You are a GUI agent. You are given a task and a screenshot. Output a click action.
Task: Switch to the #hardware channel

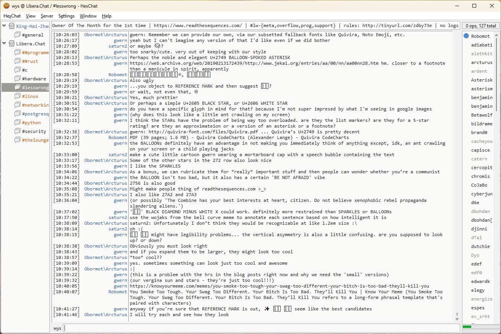pyautogui.click(x=34, y=79)
